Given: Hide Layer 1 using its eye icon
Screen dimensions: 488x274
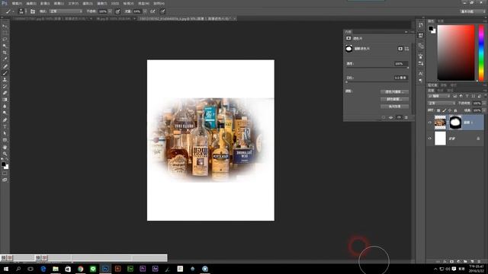Looking at the screenshot, I should 430,123.
